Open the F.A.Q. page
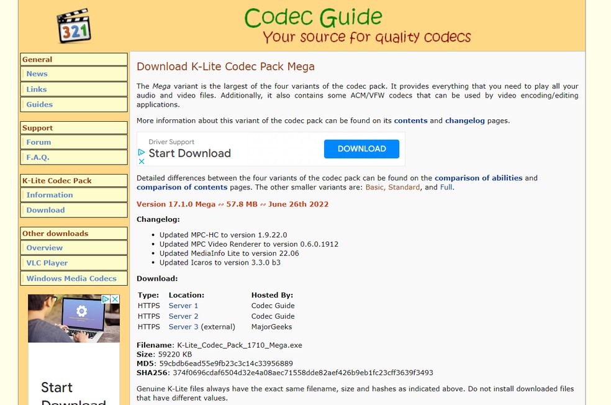611x405 pixels. (x=74, y=158)
